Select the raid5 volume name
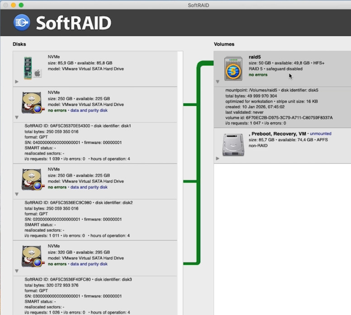 point(255,57)
